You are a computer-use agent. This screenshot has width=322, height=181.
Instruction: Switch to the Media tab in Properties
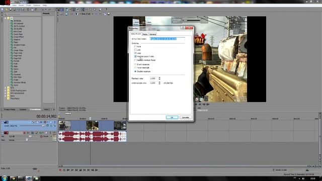(145, 34)
